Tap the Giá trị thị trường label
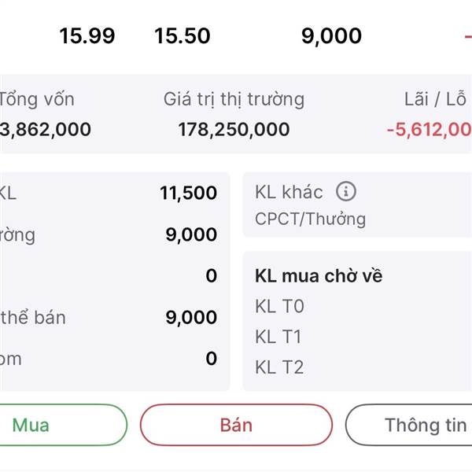This screenshot has height=472, width=472. point(234,99)
